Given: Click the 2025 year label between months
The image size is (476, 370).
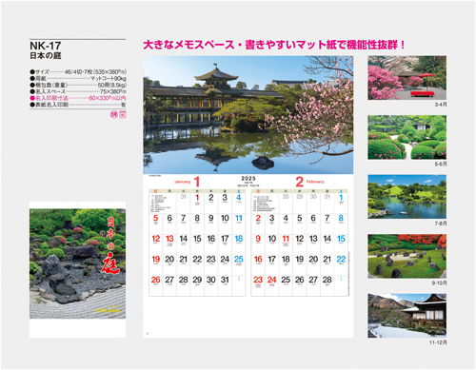Looking at the screenshot, I should coord(248,179).
